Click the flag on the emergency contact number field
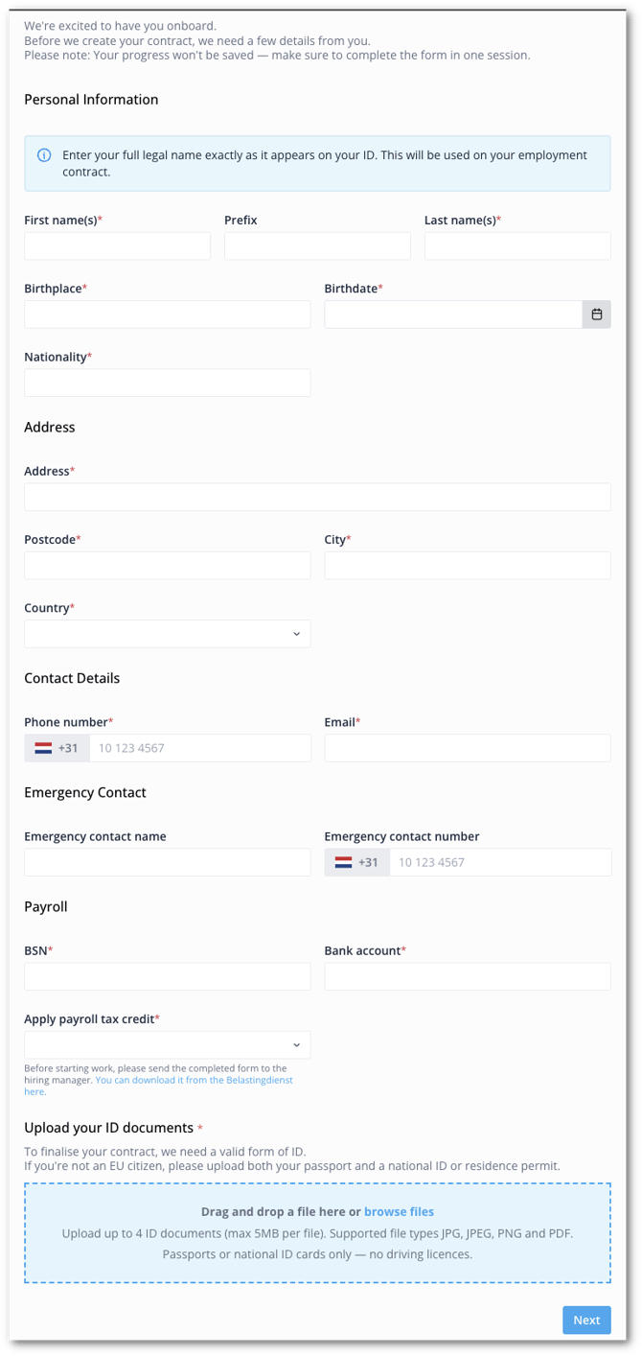This screenshot has width=642, height=1356. point(344,861)
